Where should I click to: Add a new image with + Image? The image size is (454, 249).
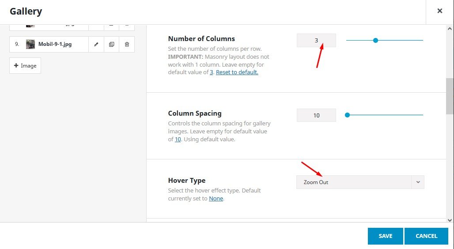[x=25, y=66]
